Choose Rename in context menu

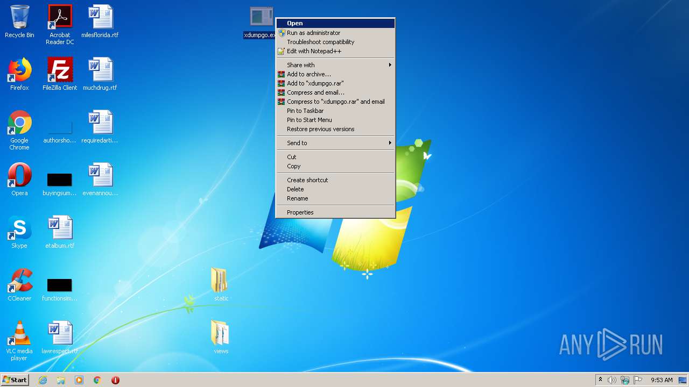(x=336, y=198)
